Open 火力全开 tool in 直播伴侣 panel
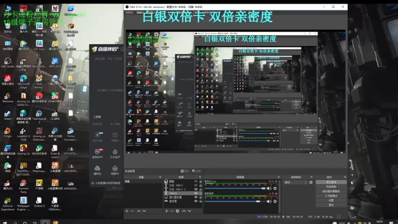398x224 pixels. pyautogui.click(x=115, y=154)
